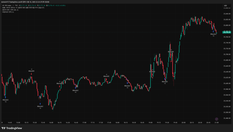Open the USD currency selector
Viewport: 233px width, 132px height.
click(225, 5)
